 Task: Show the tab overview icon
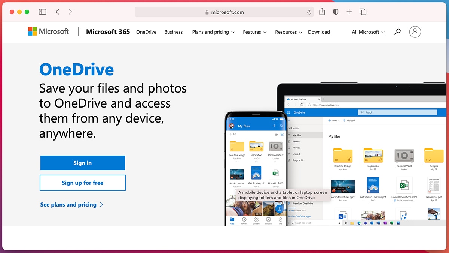pos(363,12)
